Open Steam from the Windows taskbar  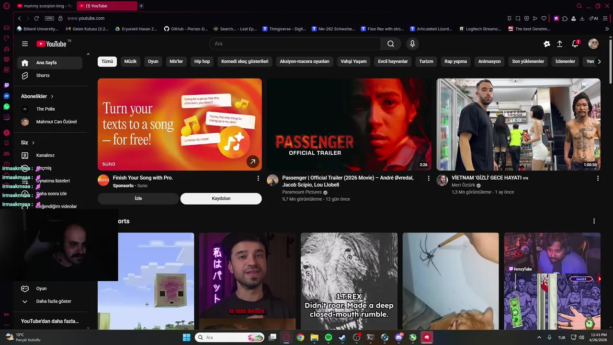coord(342,337)
